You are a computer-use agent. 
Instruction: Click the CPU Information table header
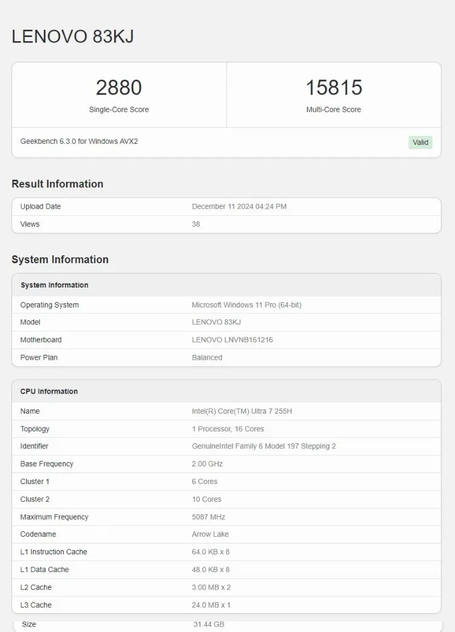coord(49,391)
